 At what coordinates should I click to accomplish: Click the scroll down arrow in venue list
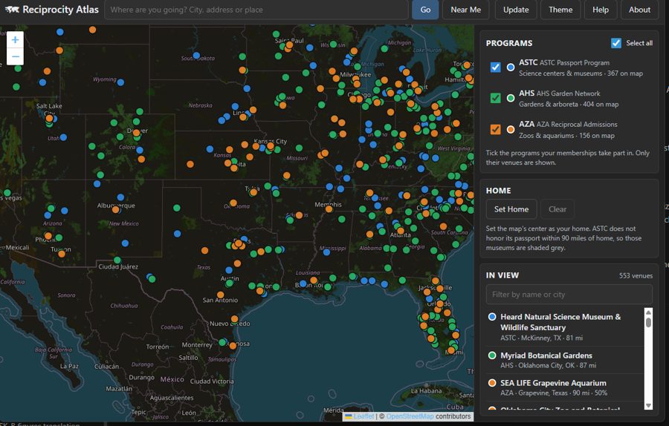pyautogui.click(x=648, y=405)
